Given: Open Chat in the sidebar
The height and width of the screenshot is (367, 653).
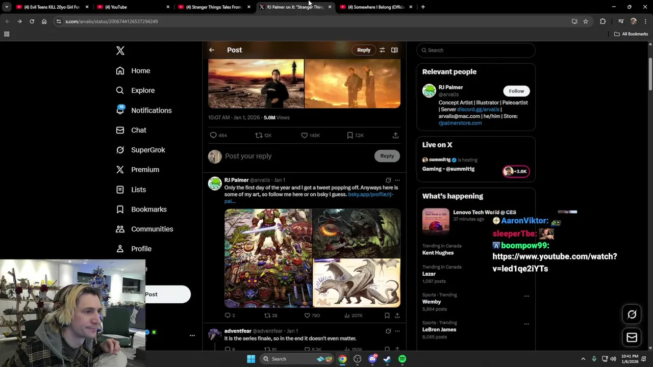Looking at the screenshot, I should (x=131, y=130).
